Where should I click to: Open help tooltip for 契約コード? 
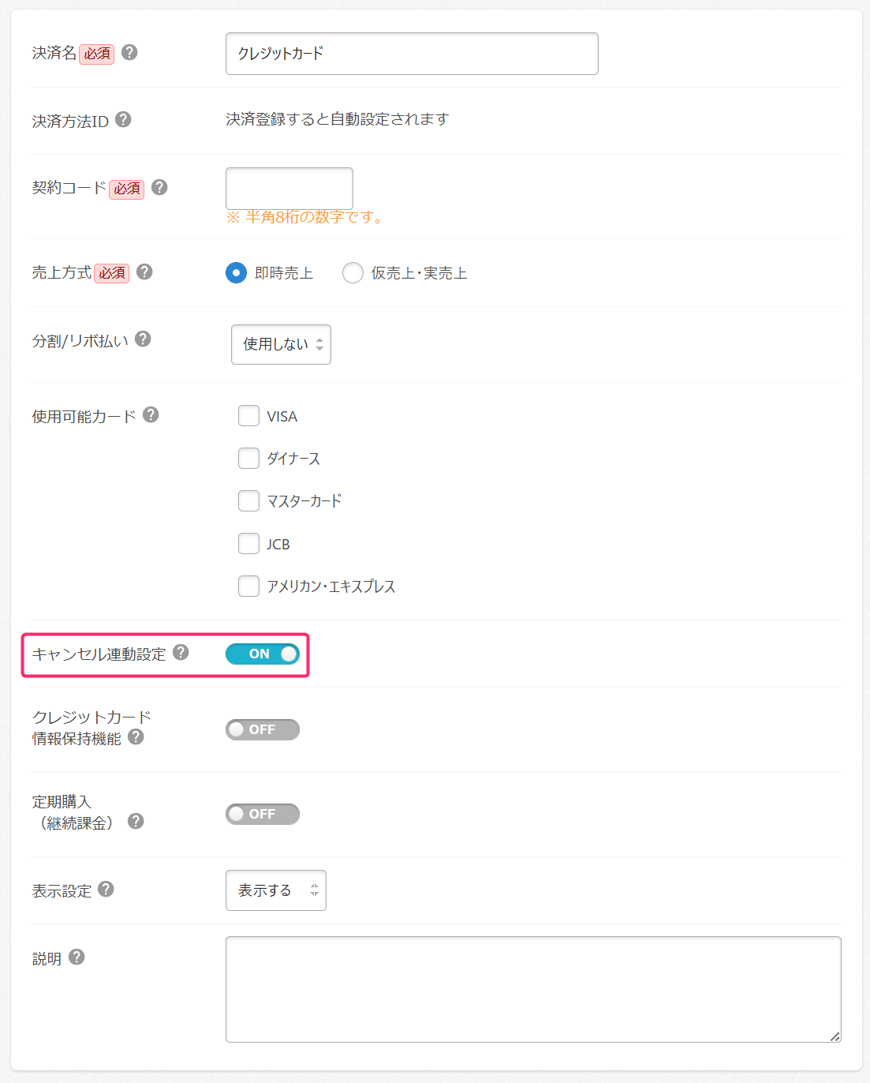[x=159, y=188]
